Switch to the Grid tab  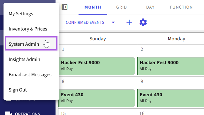(x=122, y=7)
